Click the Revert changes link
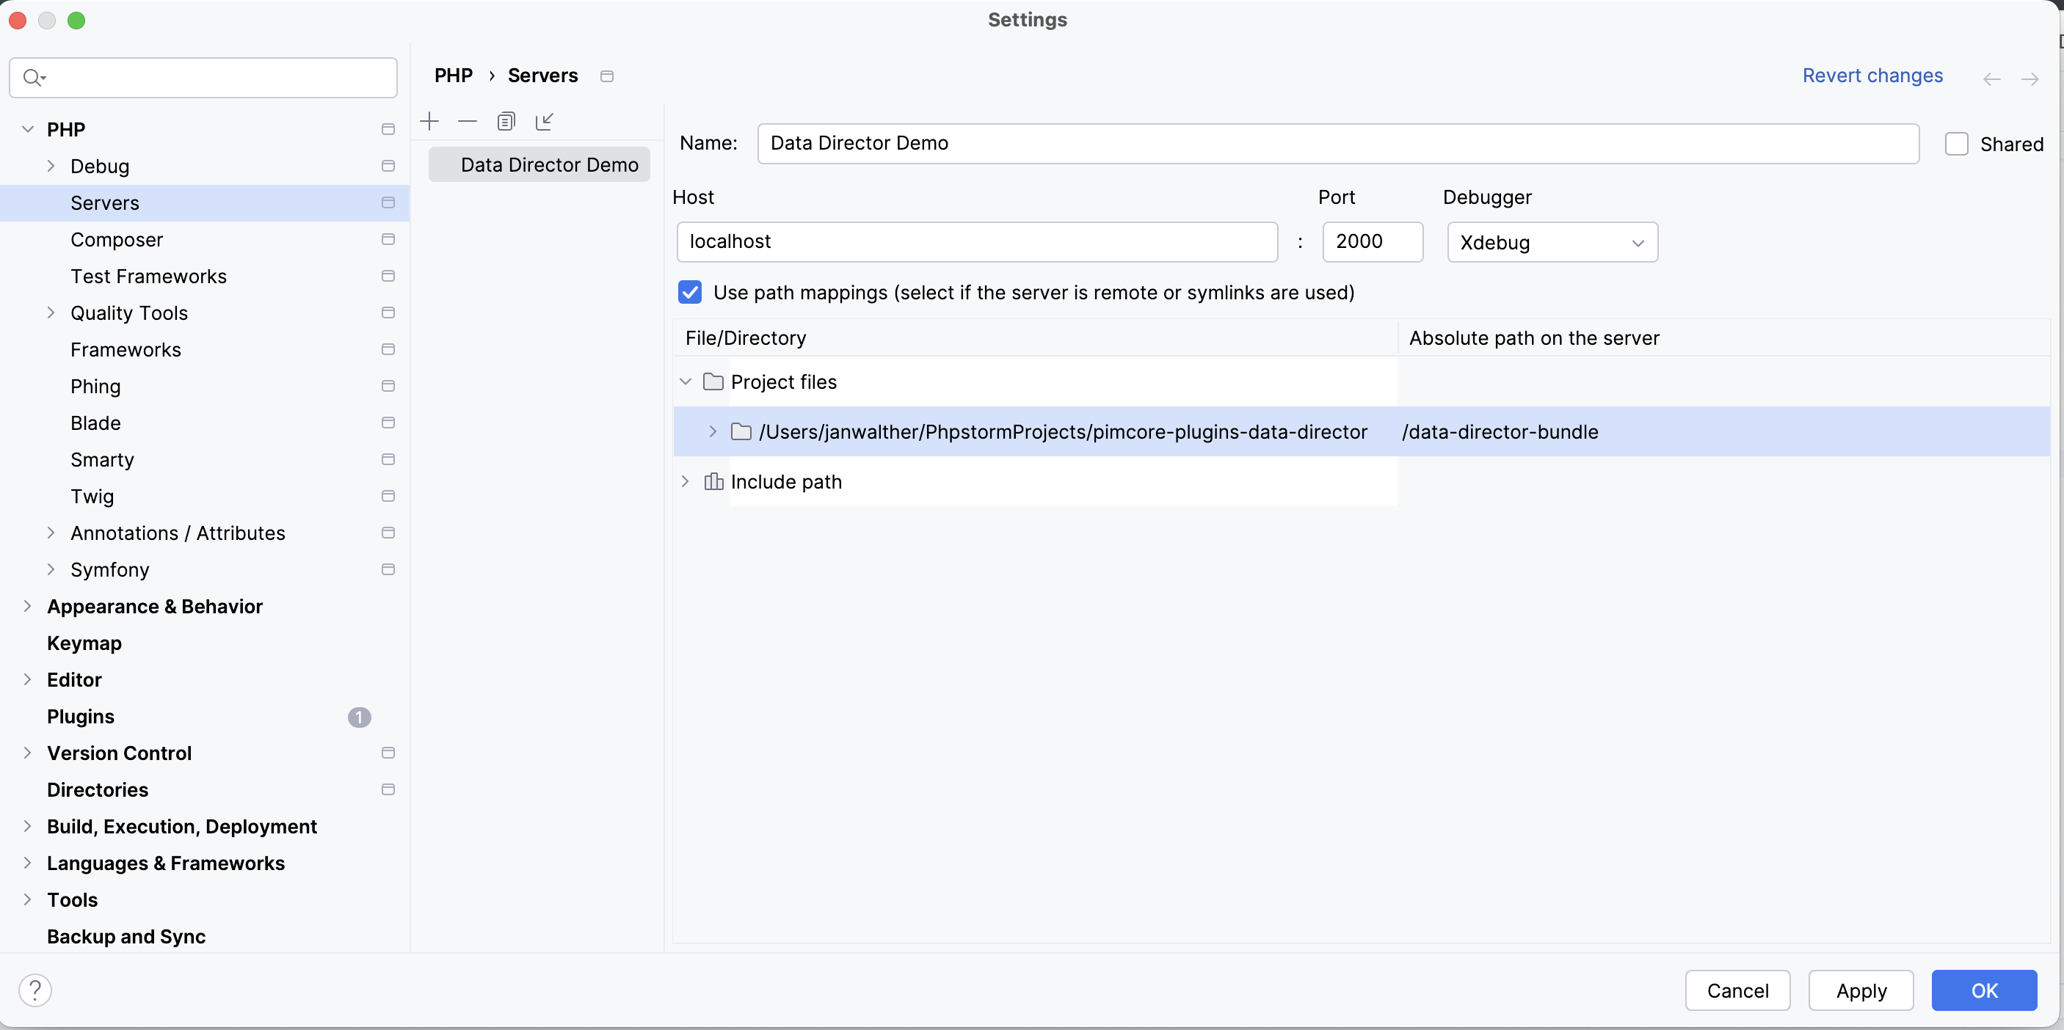 [x=1872, y=76]
